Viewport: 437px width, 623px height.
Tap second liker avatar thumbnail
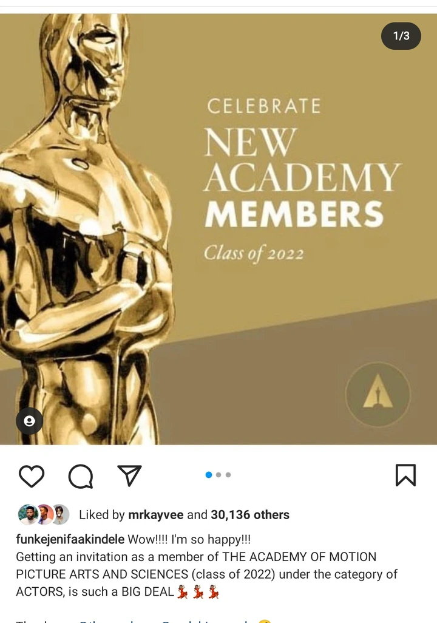[x=44, y=514]
